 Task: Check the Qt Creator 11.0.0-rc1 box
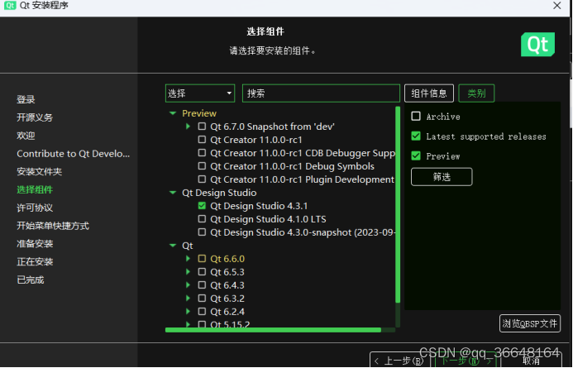(202, 140)
